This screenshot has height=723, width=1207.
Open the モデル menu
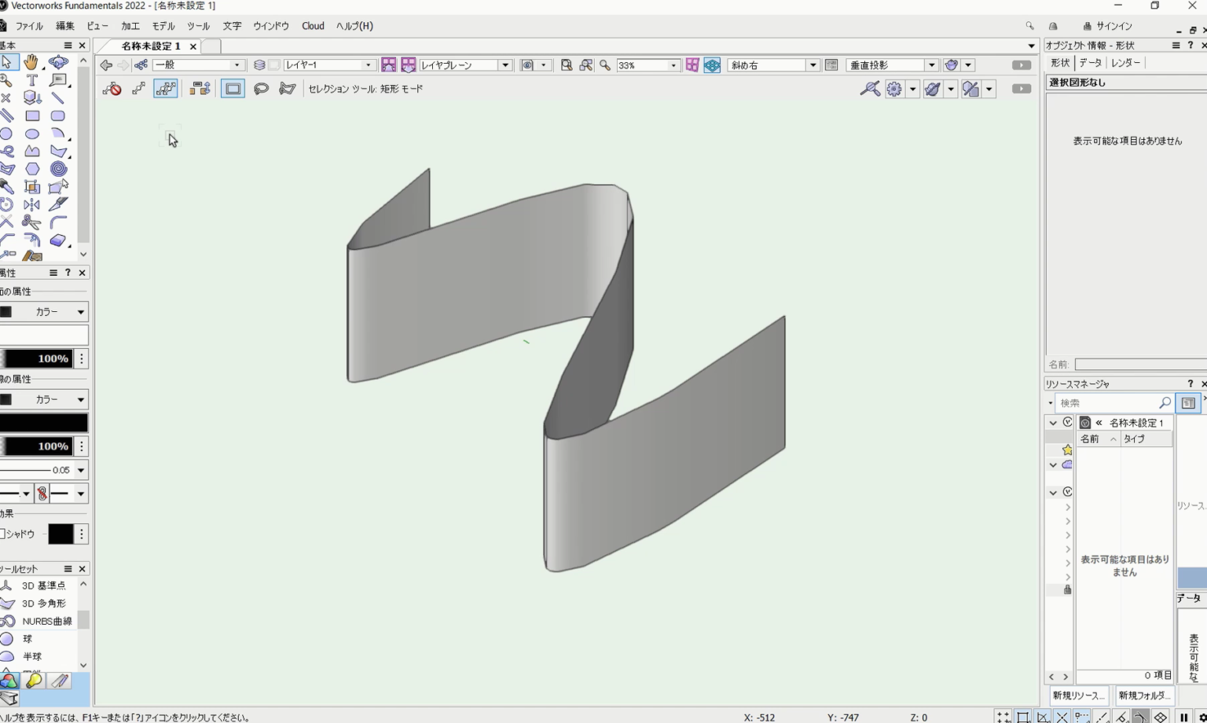tap(163, 25)
